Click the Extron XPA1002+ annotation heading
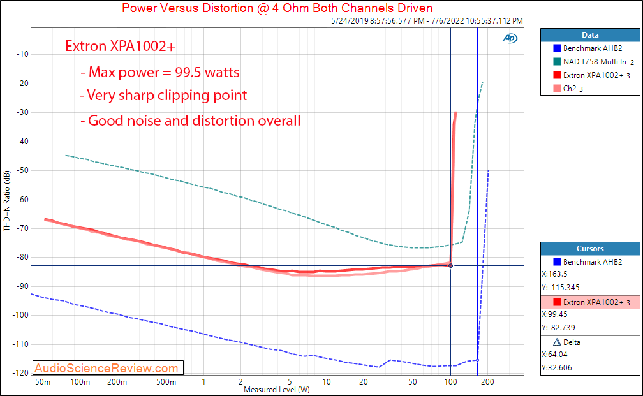 tap(120, 46)
